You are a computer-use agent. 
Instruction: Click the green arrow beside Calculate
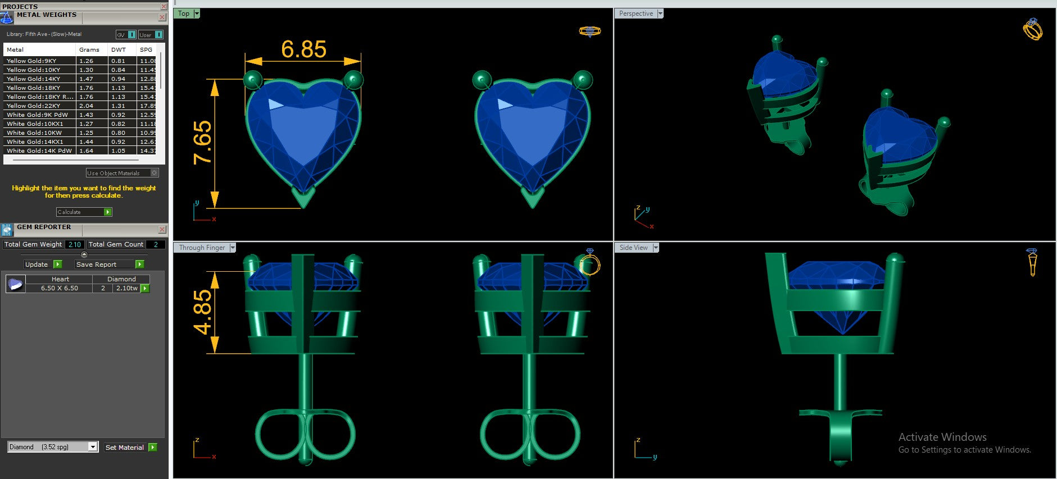point(107,212)
